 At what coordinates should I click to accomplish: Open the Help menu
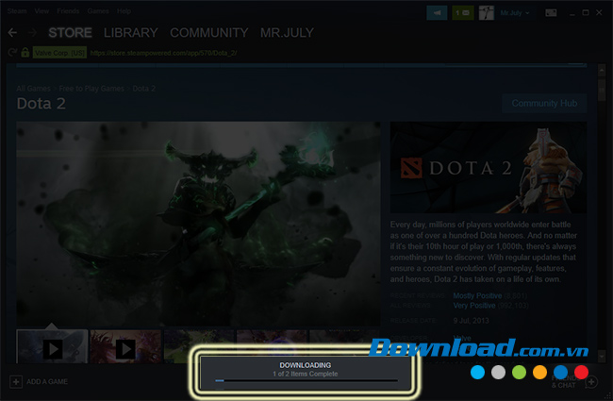[x=124, y=11]
